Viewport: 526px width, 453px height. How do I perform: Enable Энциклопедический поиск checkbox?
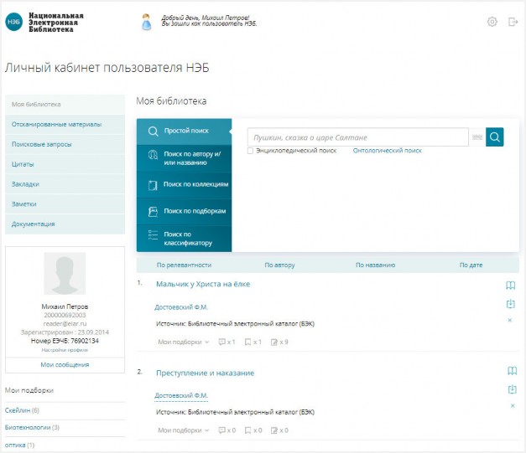[x=250, y=151]
